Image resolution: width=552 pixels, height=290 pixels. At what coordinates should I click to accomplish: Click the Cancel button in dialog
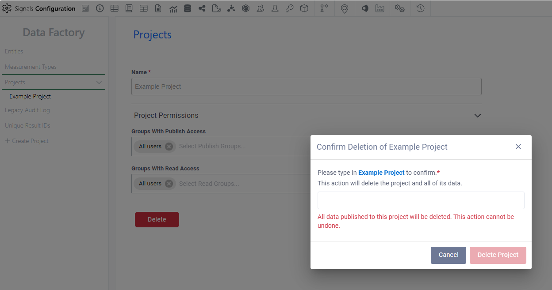click(x=448, y=255)
